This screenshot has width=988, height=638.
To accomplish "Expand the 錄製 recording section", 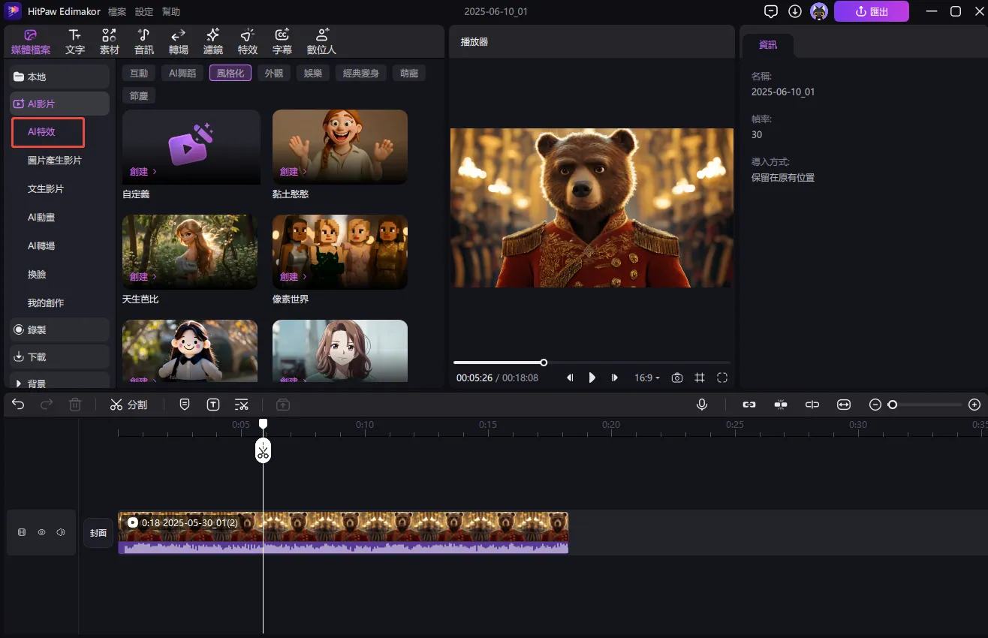I will click(x=59, y=330).
